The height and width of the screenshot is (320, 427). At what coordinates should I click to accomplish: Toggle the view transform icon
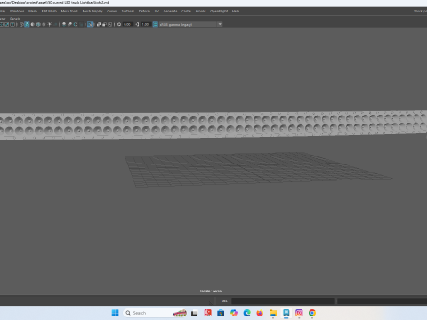point(155,24)
